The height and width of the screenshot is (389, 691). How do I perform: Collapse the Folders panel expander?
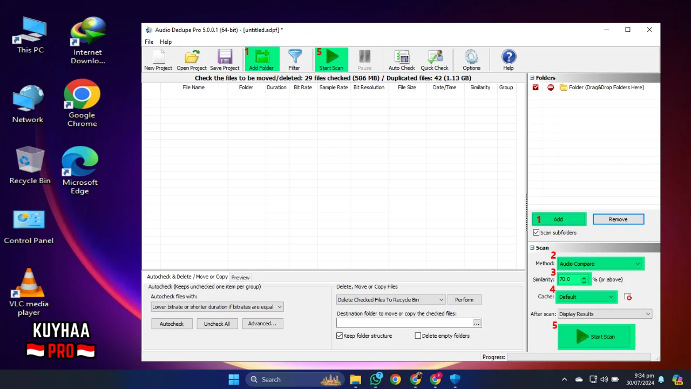[532, 78]
